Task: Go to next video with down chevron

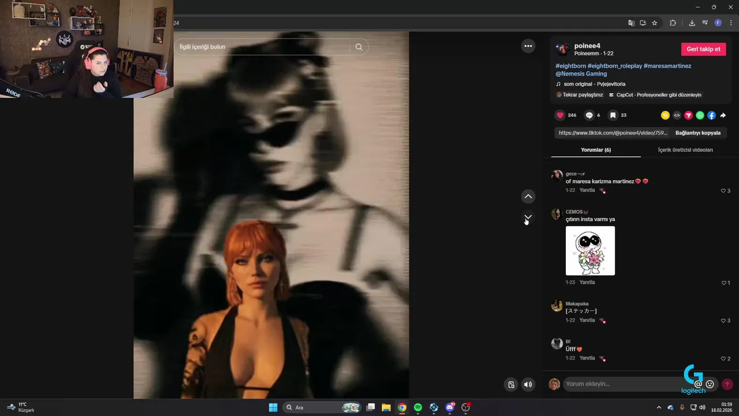Action: [528, 218]
